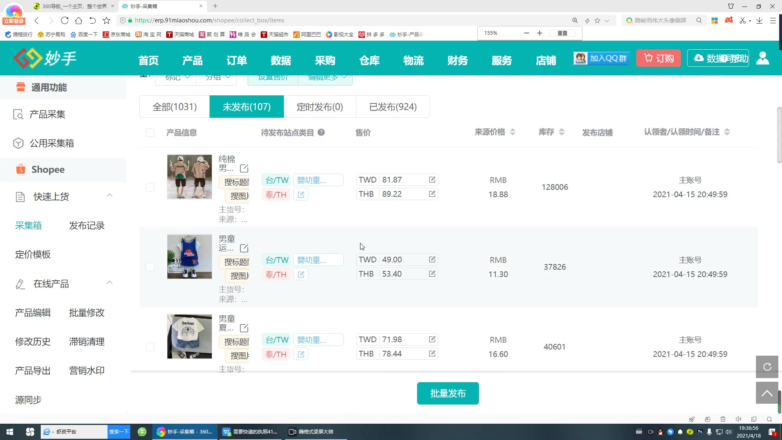Click the 批量发布 button
The image size is (782, 440).
pos(448,393)
